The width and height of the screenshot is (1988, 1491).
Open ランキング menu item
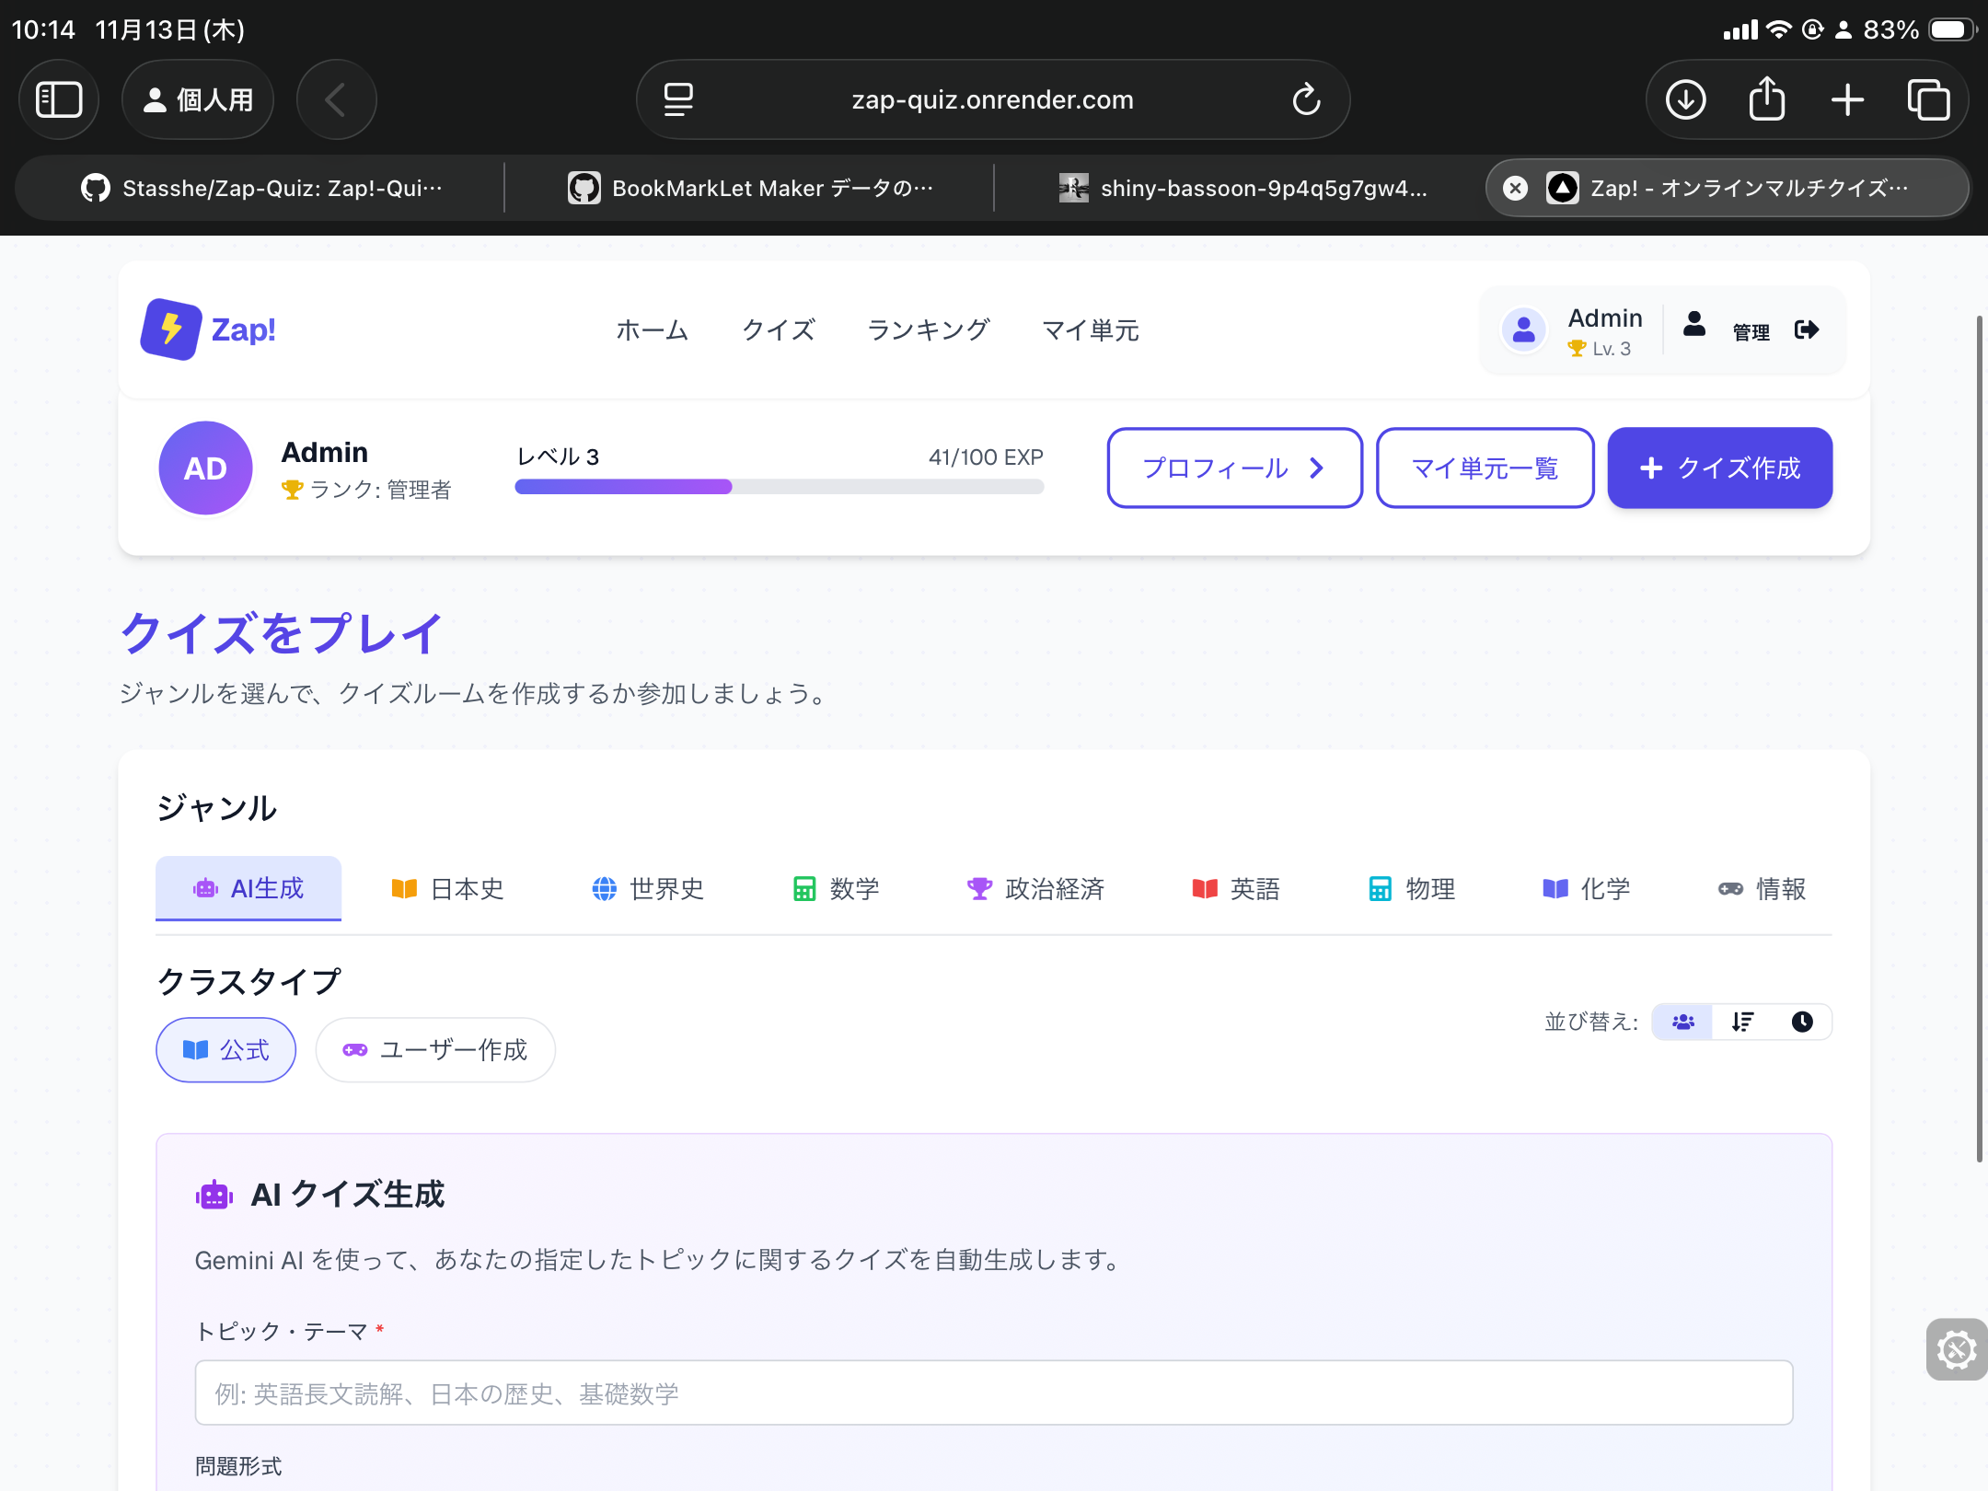point(928,329)
